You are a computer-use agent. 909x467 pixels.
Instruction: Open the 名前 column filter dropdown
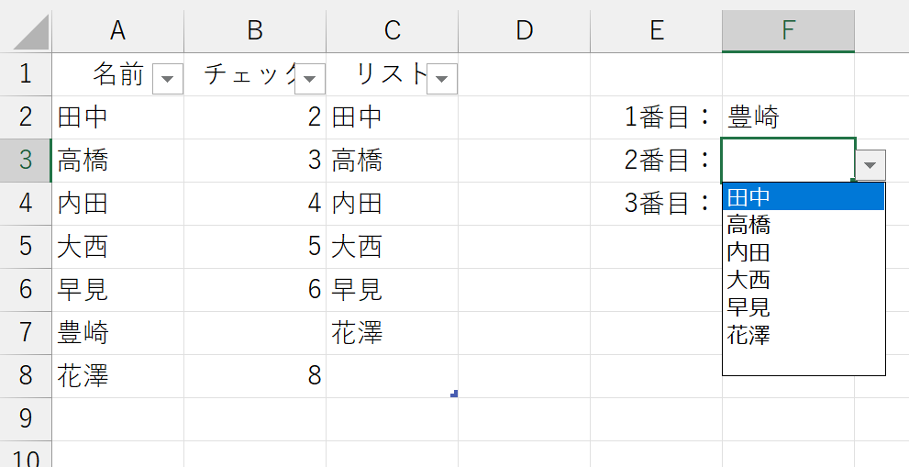(x=168, y=79)
